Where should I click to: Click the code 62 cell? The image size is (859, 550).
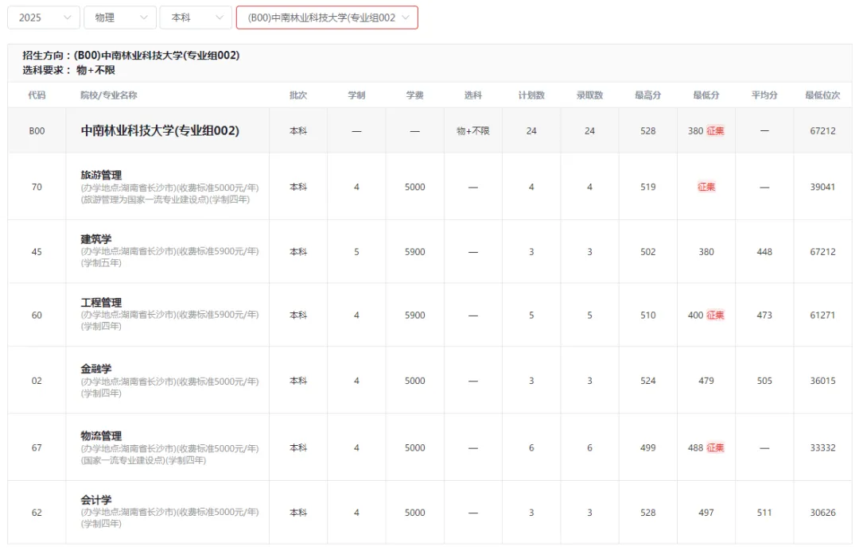click(x=37, y=513)
